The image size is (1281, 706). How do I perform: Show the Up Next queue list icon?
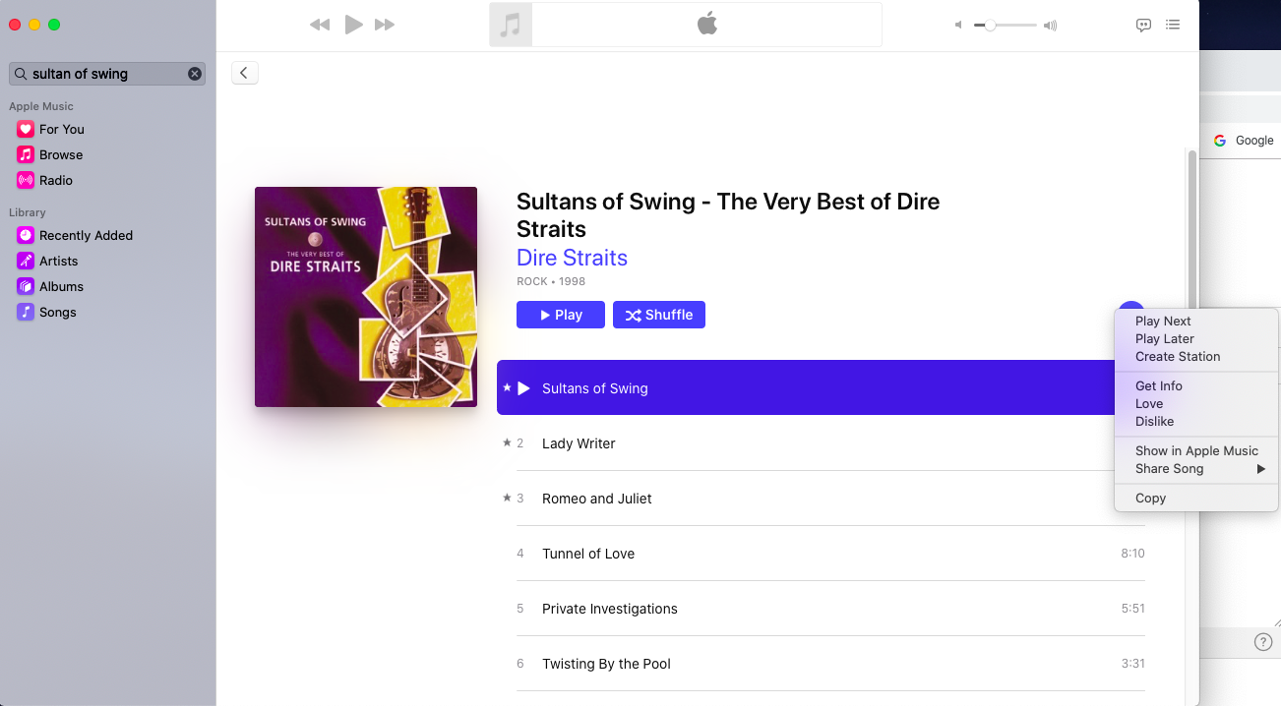1173,26
